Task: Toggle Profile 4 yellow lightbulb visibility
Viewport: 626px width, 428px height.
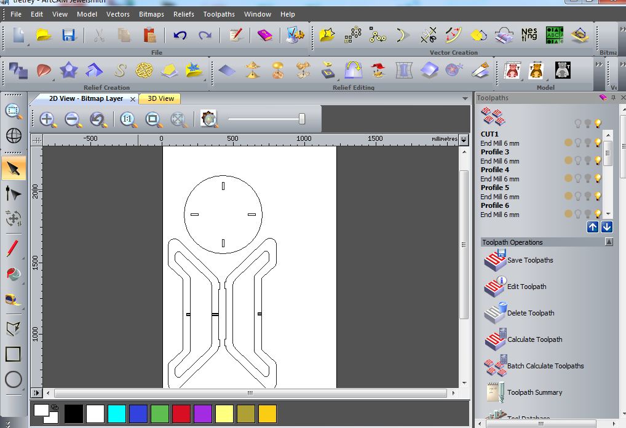Action: [x=598, y=178]
